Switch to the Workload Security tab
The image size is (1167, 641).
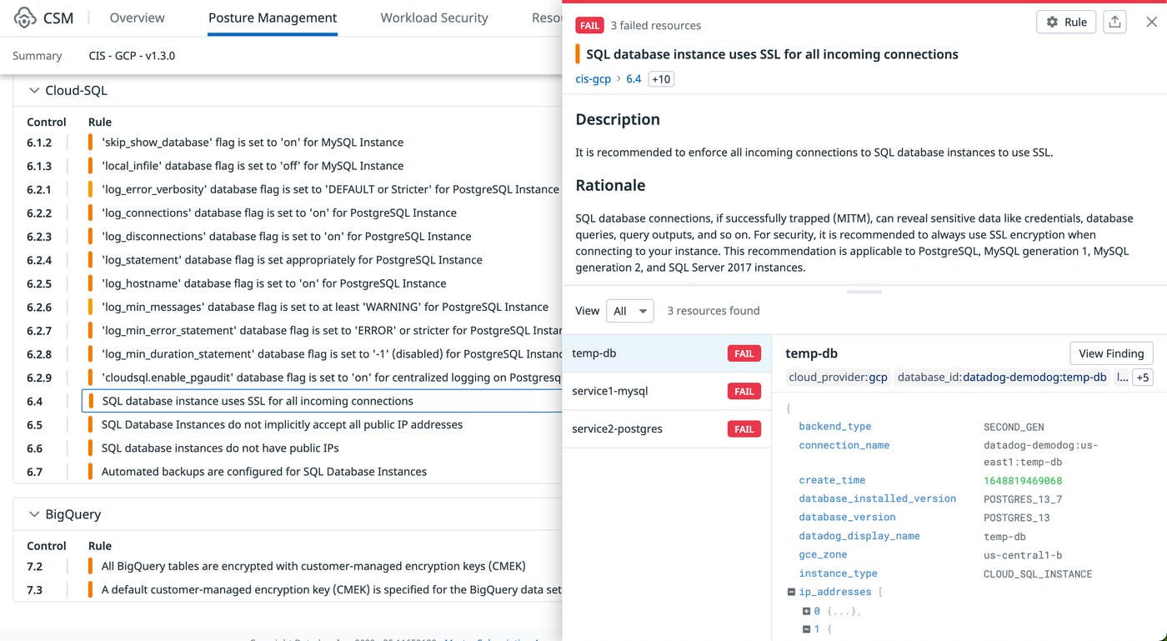(433, 17)
